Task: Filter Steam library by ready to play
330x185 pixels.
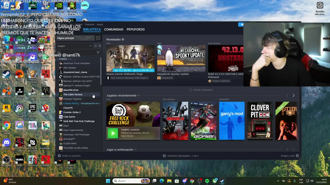Action: [x=100, y=46]
